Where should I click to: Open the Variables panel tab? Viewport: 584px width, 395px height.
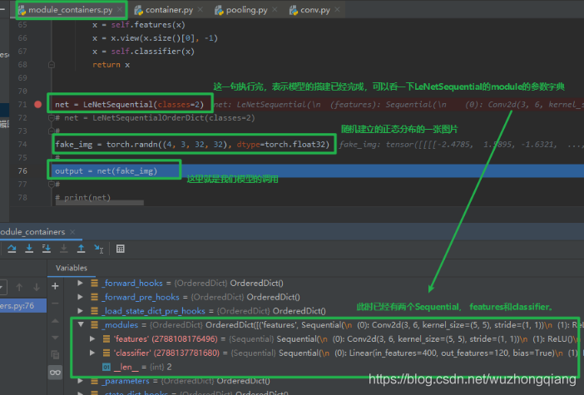point(72,268)
